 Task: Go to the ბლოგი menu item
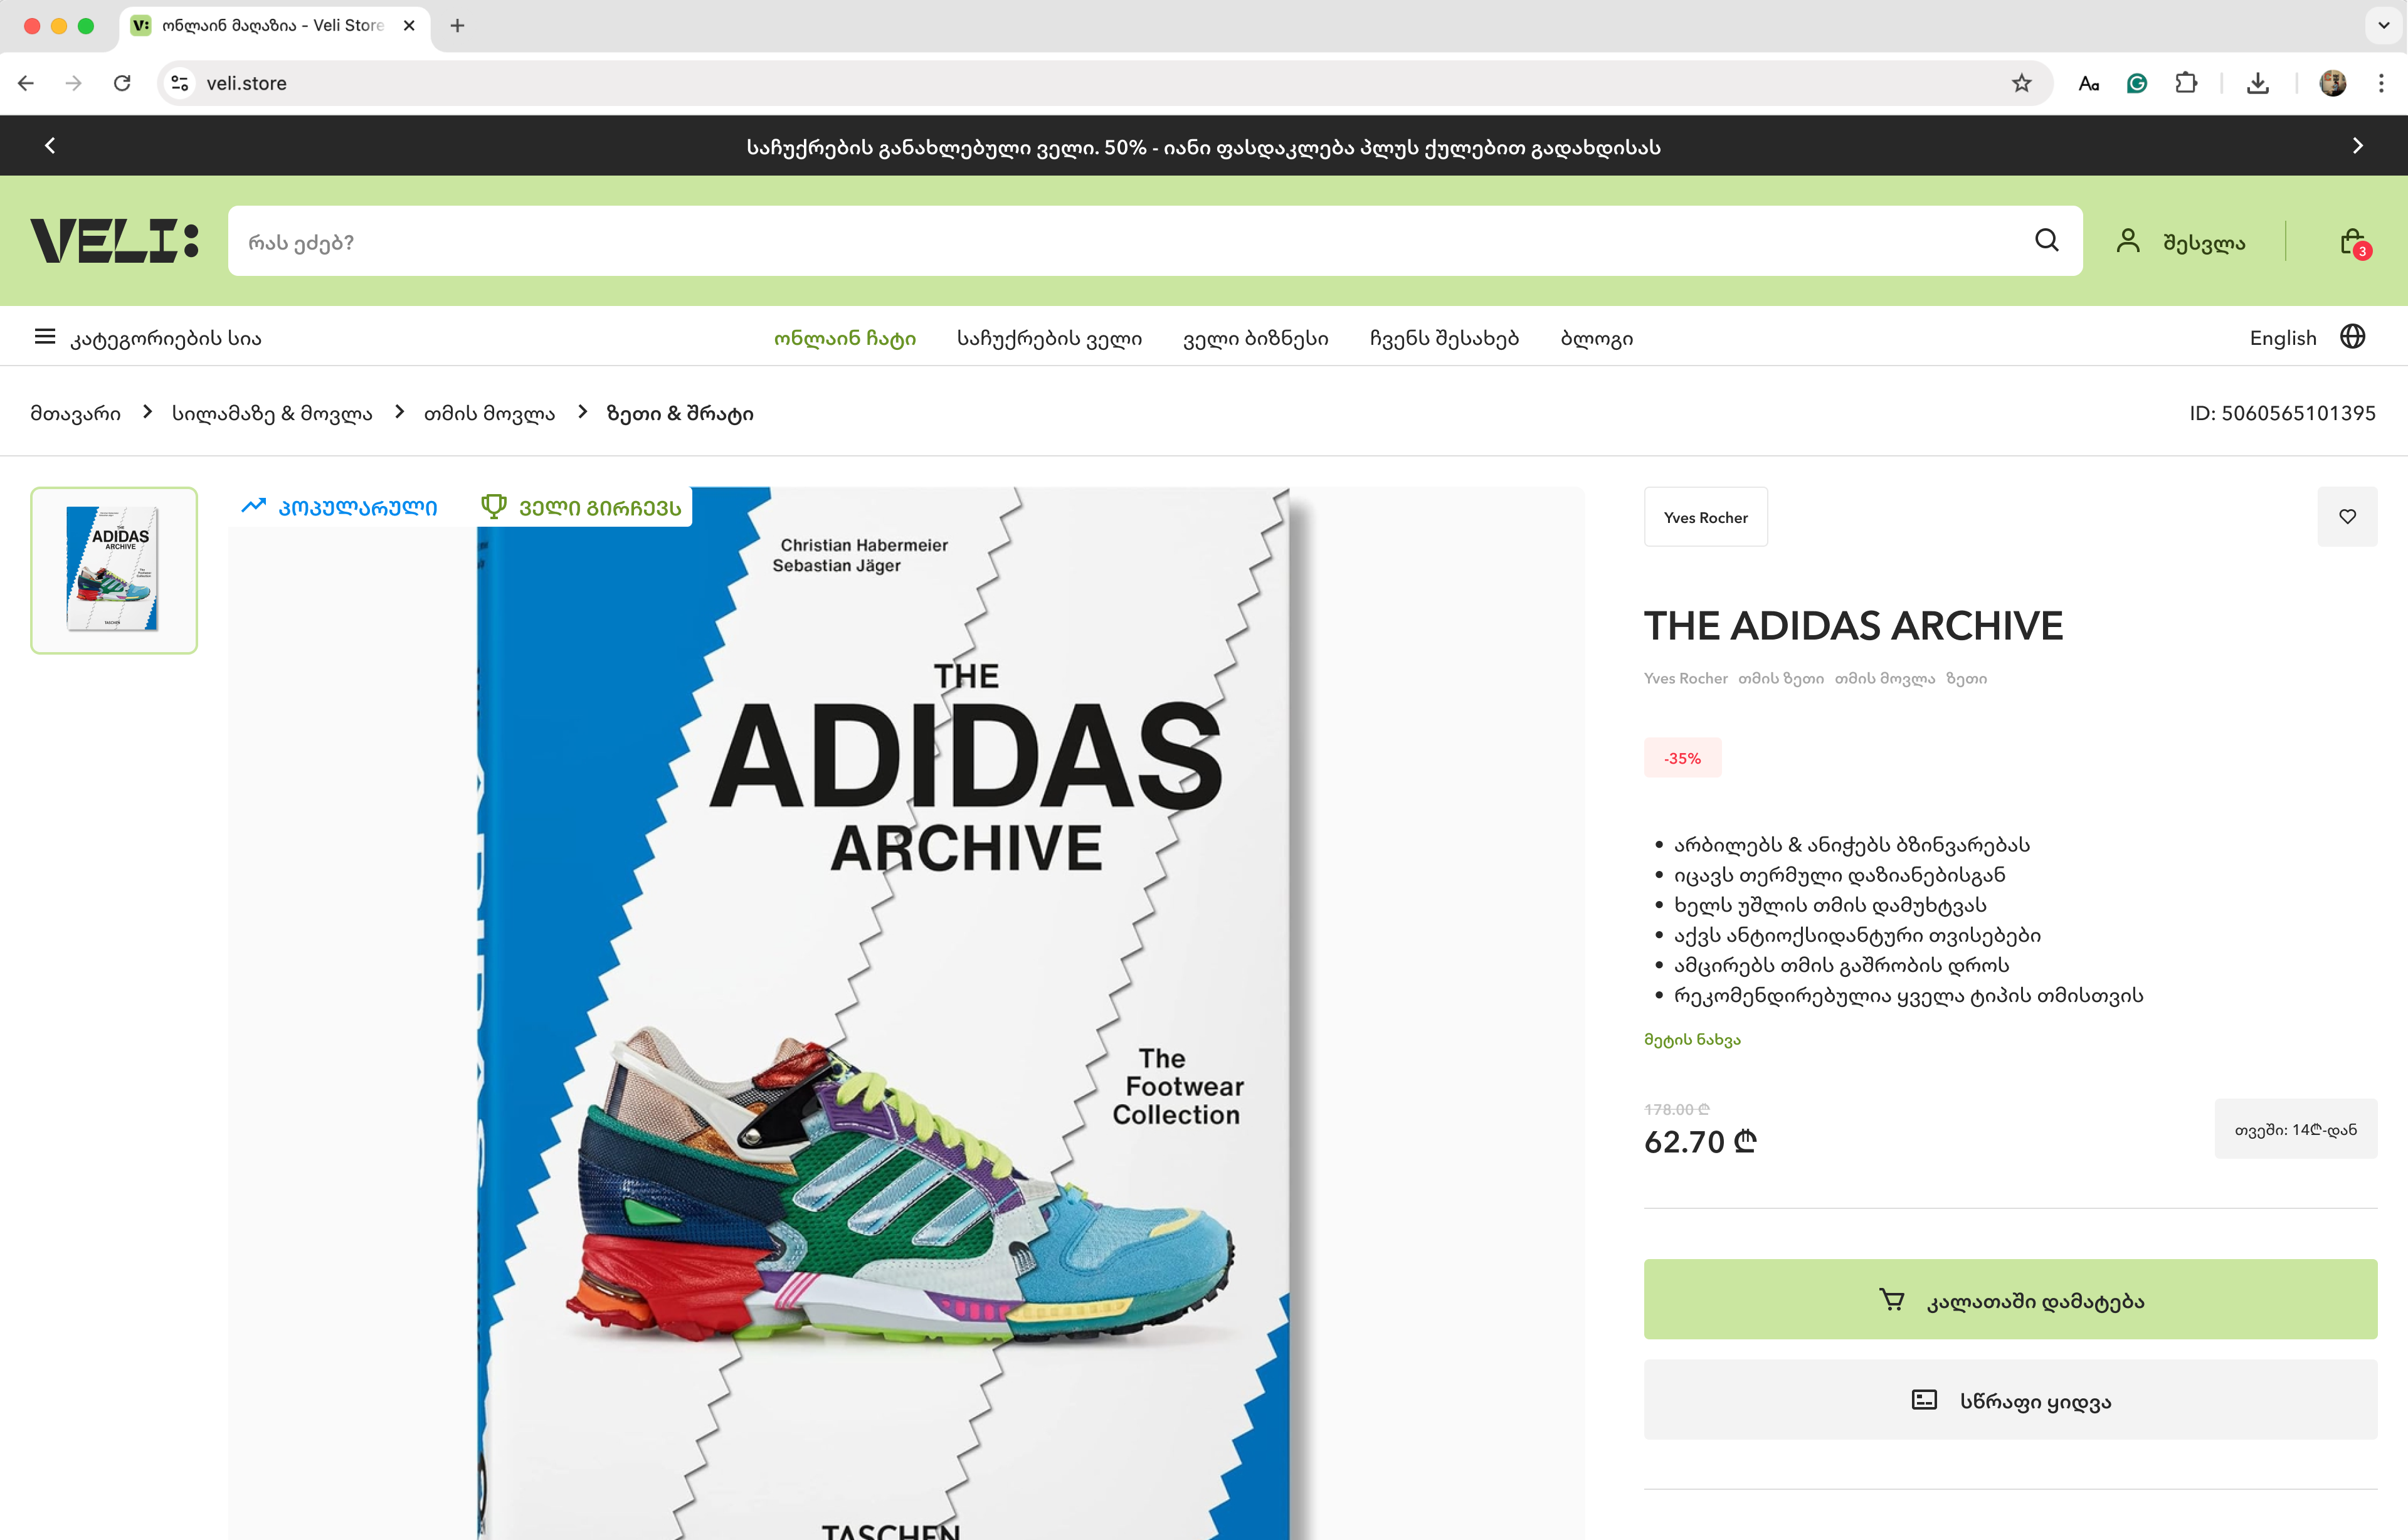(x=1597, y=338)
